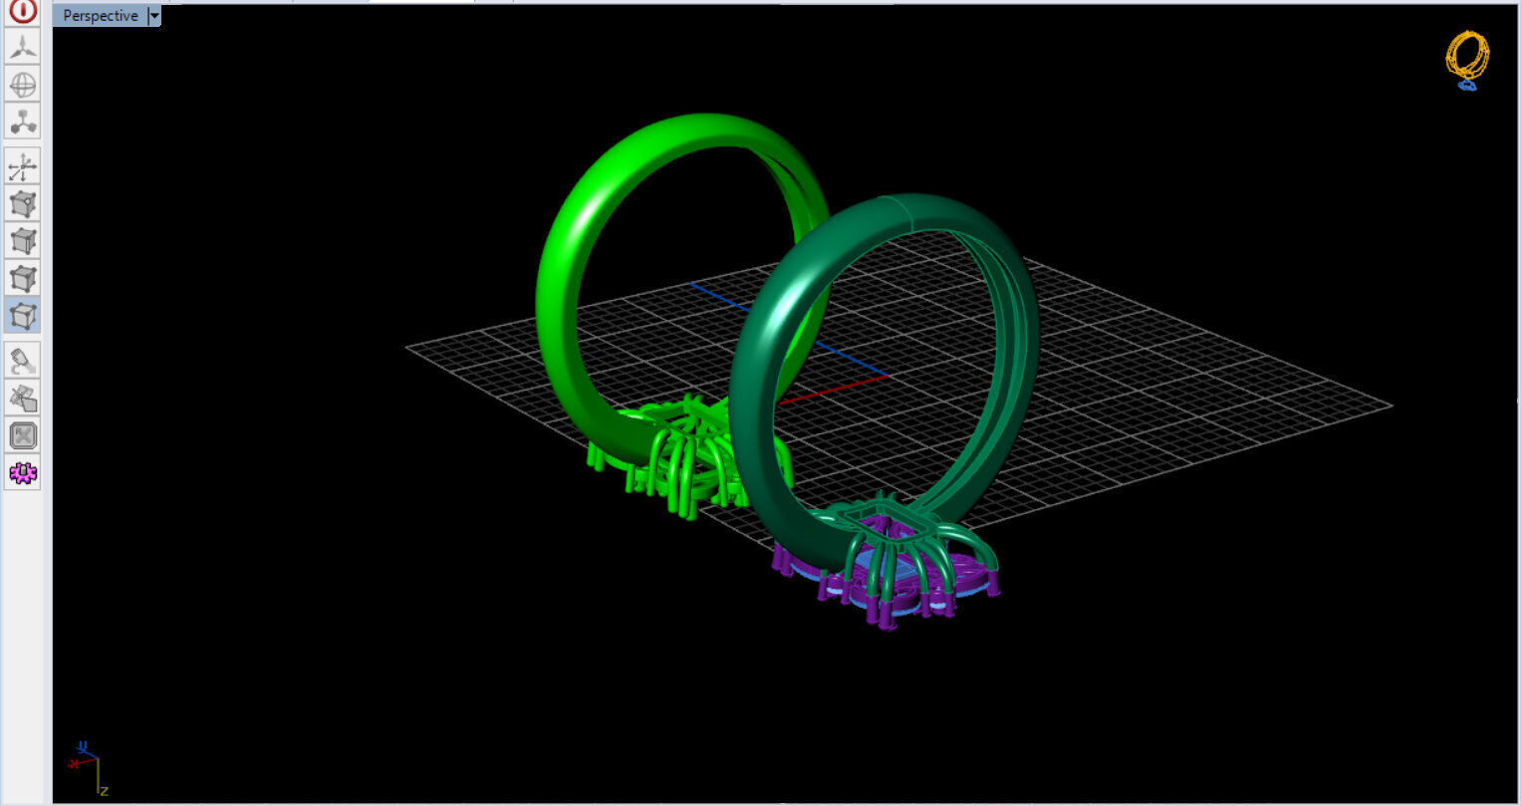Activate the multi-arrow axes transform icon

click(23, 166)
